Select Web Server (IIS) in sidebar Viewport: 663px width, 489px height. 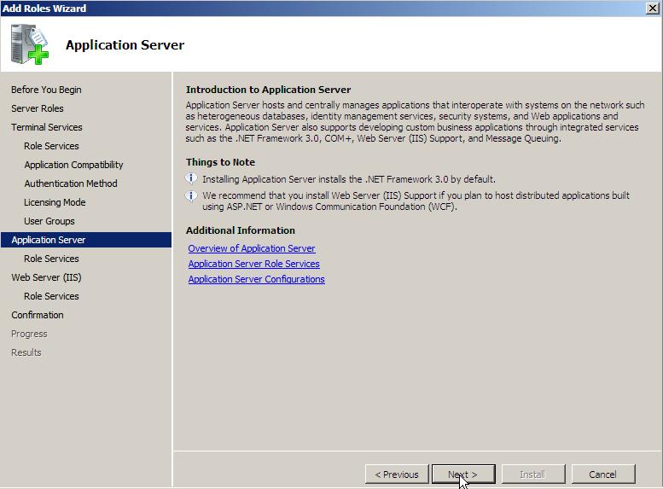point(46,277)
